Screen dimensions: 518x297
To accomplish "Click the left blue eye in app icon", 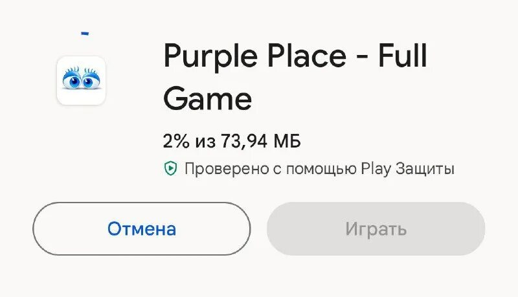I will (x=71, y=81).
